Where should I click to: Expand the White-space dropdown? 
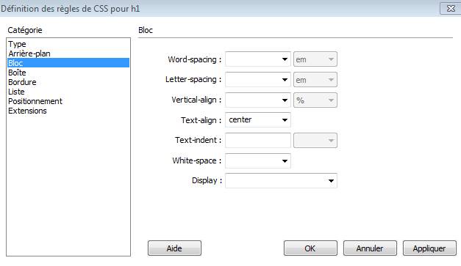click(258, 160)
